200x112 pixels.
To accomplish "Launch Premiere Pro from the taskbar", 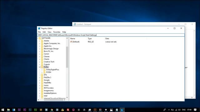I will (x=25, y=110).
